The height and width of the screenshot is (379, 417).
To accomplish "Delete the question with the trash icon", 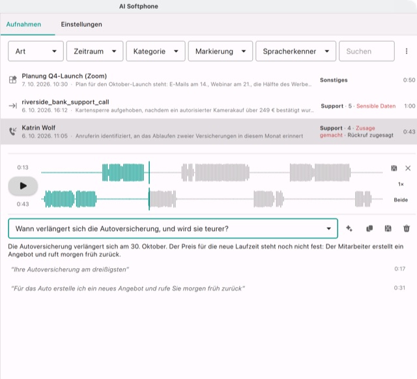I will [407, 228].
